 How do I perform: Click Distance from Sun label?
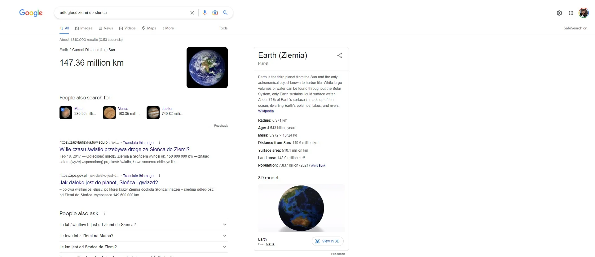pos(275,143)
